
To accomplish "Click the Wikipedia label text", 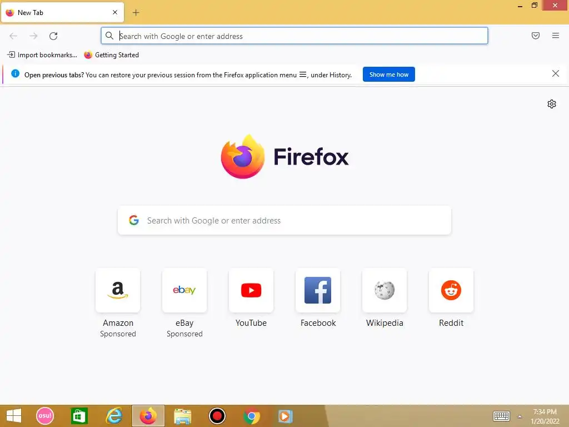I will 385,323.
